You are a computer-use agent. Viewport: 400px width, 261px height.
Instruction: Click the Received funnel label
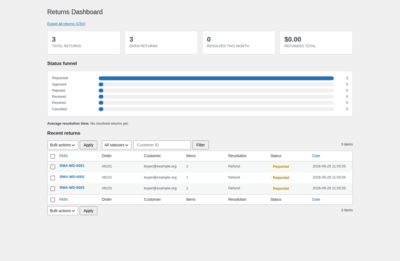click(59, 97)
